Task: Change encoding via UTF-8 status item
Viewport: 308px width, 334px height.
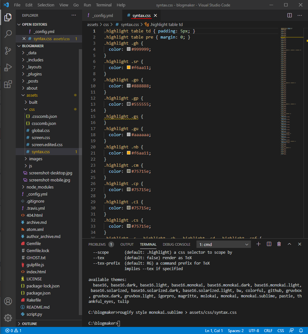Action: click(254, 330)
